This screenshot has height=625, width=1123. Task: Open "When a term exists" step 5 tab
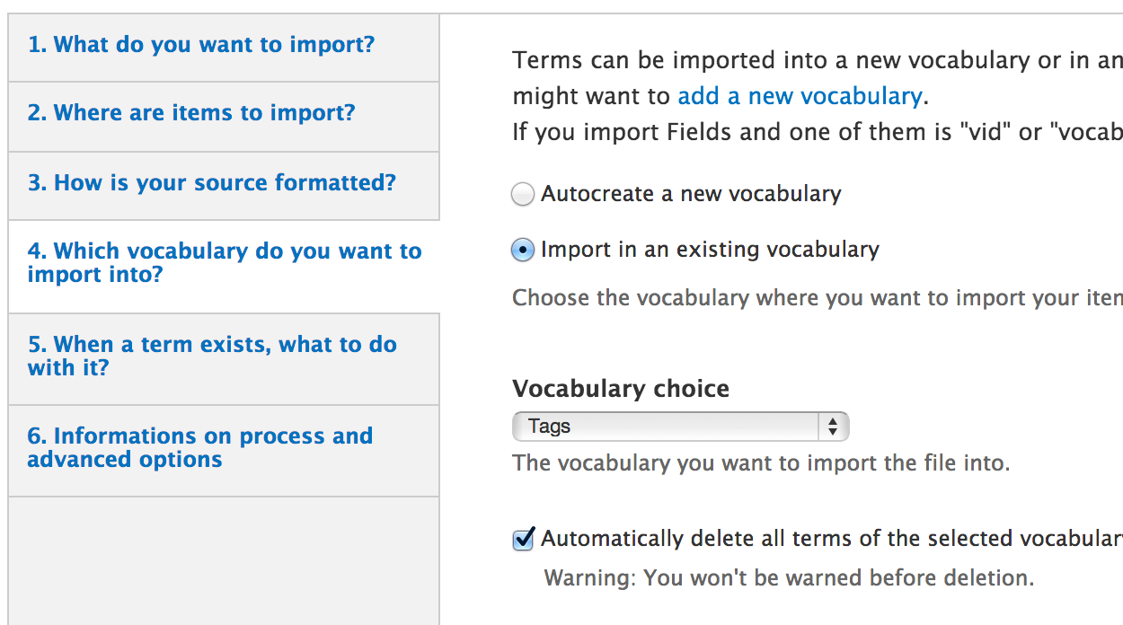point(212,357)
